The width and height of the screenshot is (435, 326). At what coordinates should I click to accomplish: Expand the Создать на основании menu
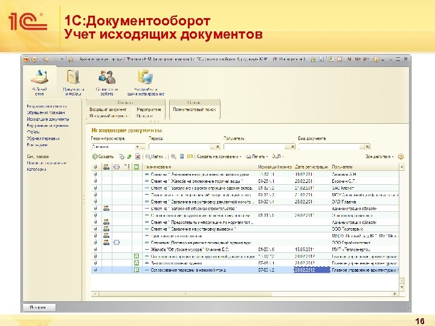click(219, 156)
